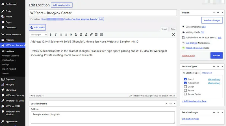Move Publish panel up
This screenshot has width=226, height=126.
214,13
